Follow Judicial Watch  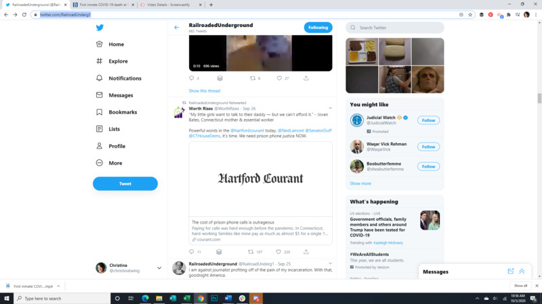428,120
